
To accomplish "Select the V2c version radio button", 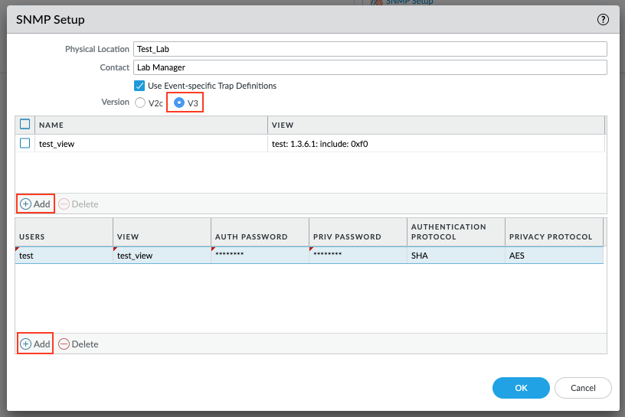I will click(140, 103).
